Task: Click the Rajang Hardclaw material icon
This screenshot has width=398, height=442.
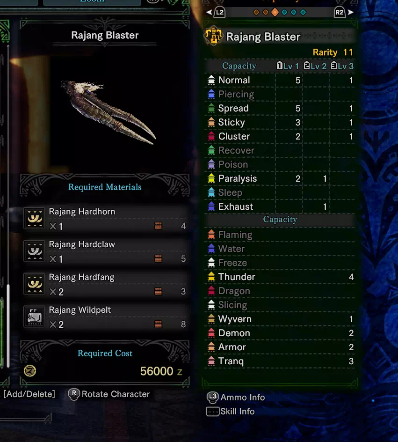Action: pyautogui.click(x=34, y=251)
